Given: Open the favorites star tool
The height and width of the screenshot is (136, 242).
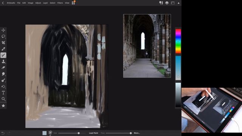Looking at the screenshot, I should tap(3, 106).
